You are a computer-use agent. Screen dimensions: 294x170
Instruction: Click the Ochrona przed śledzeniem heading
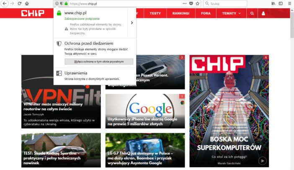click(89, 44)
